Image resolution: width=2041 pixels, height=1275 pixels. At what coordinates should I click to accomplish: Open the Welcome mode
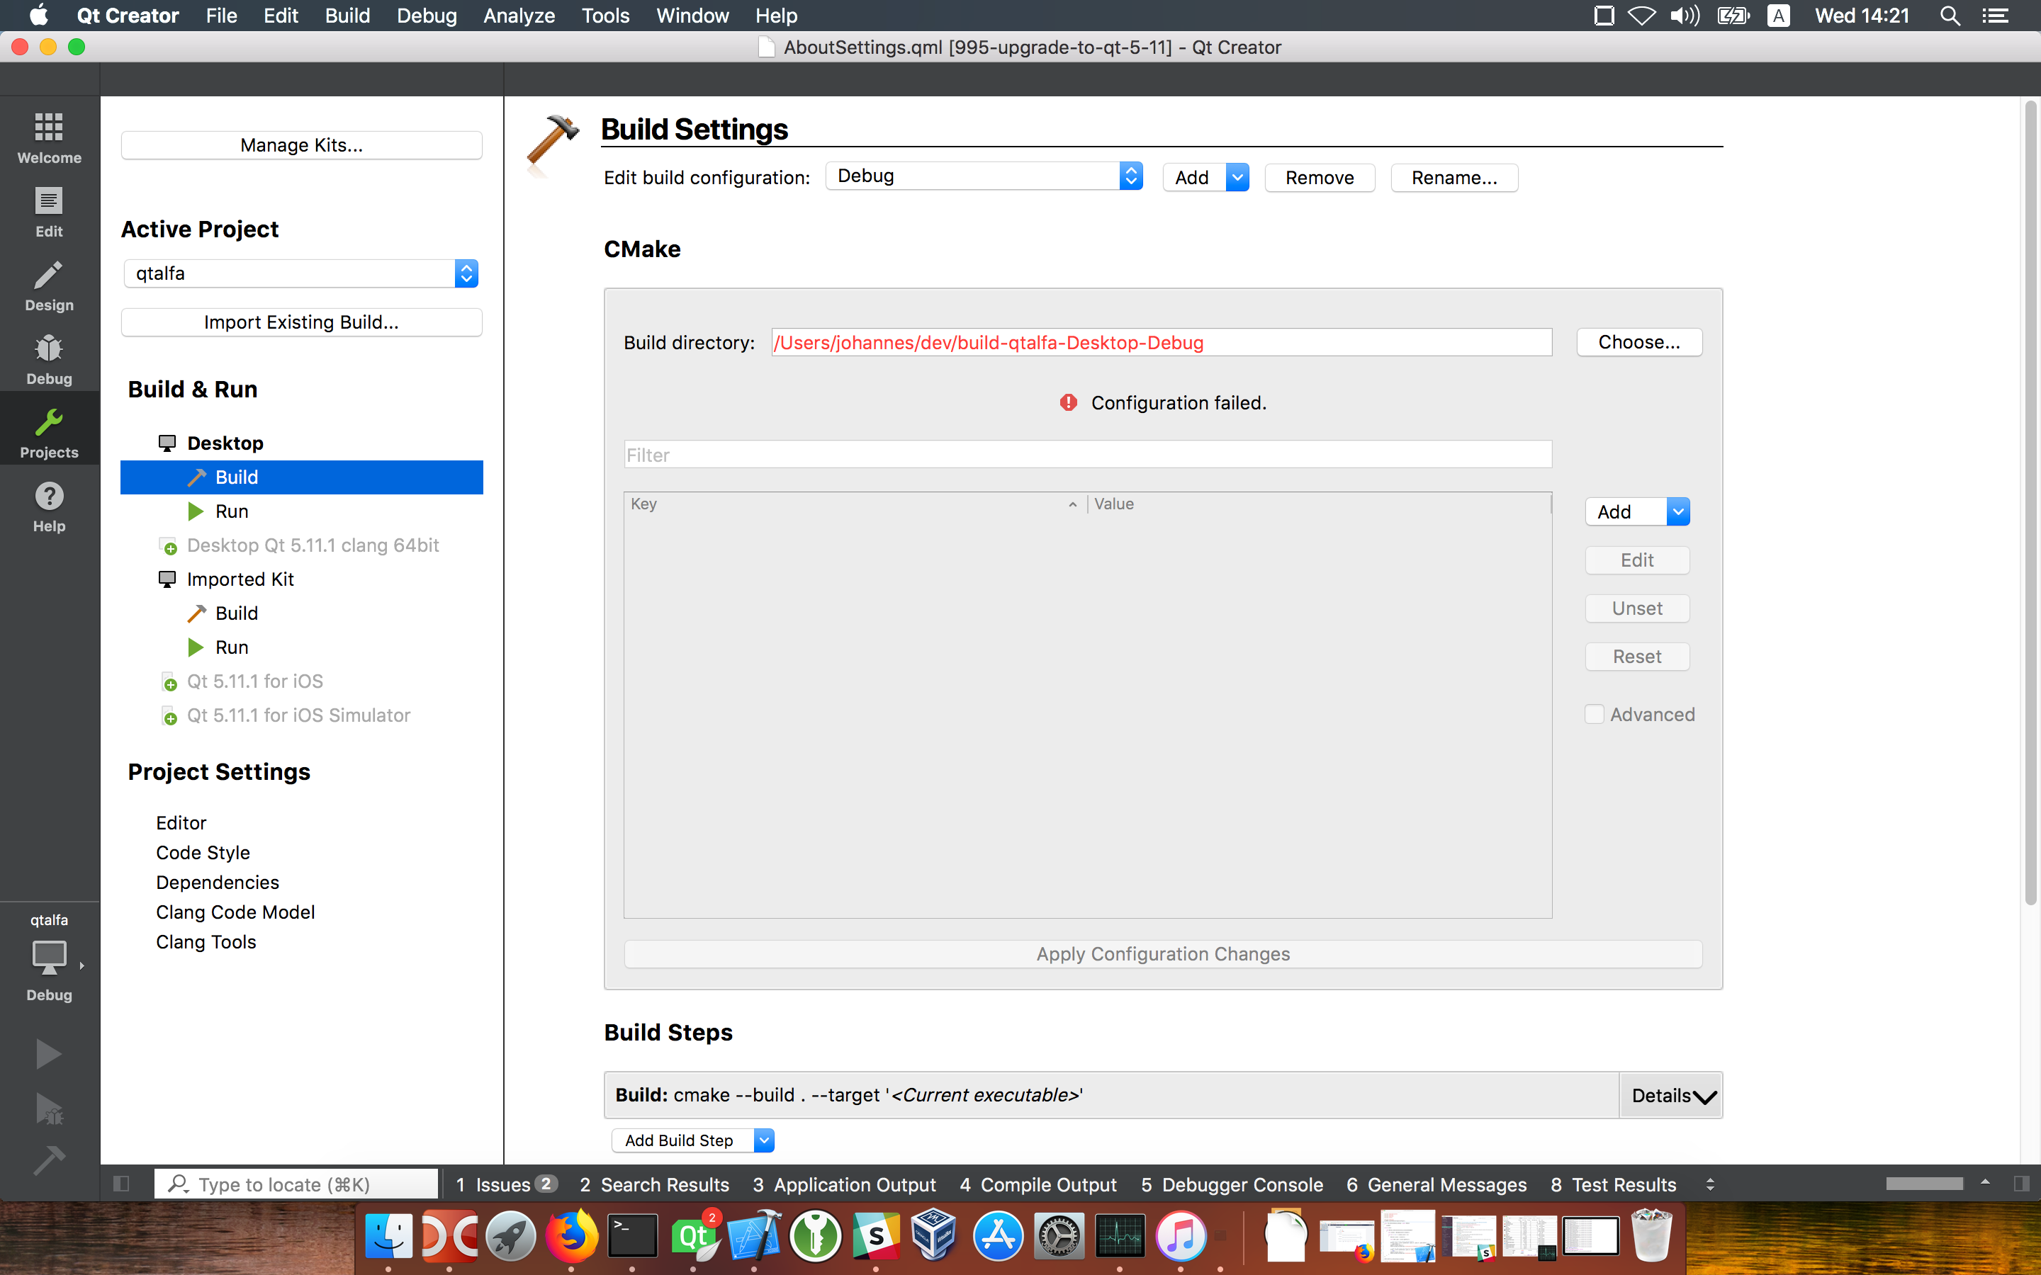tap(49, 137)
